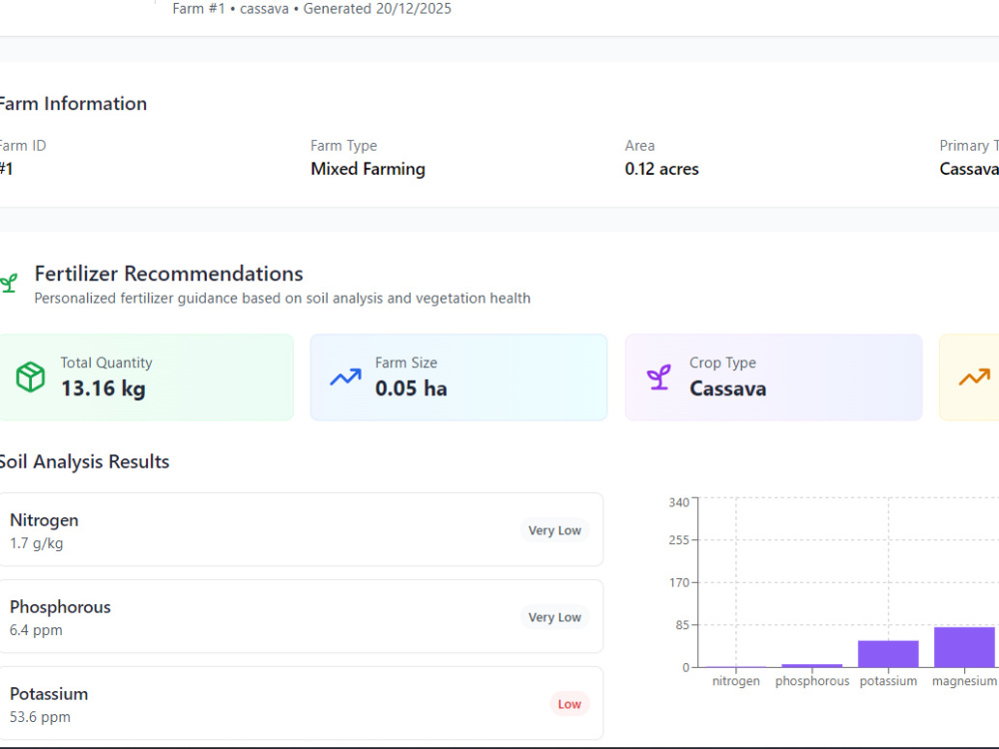Click the Fertilizer Recommendations heading
This screenshot has width=999, height=749.
(169, 274)
